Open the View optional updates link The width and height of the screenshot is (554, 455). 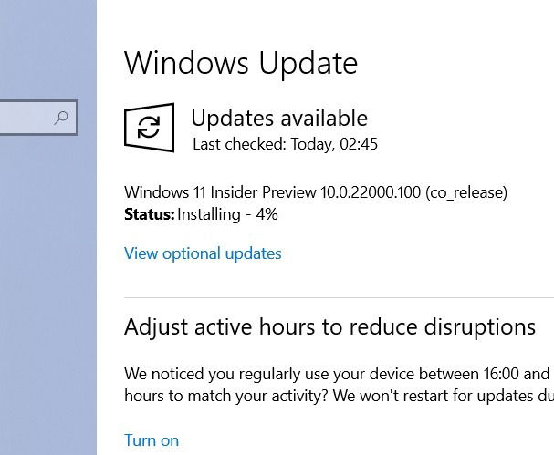203,253
